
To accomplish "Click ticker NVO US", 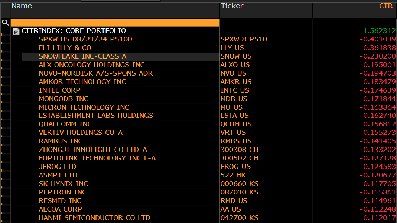I will (x=233, y=73).
